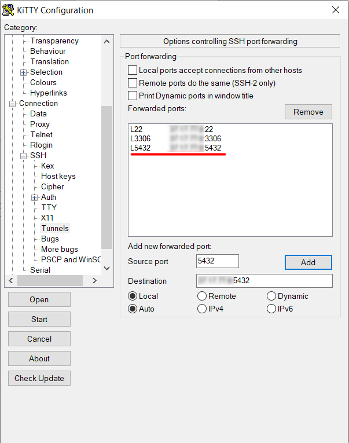Open the Rlogin category
This screenshot has height=443, width=349.
pyautogui.click(x=41, y=145)
